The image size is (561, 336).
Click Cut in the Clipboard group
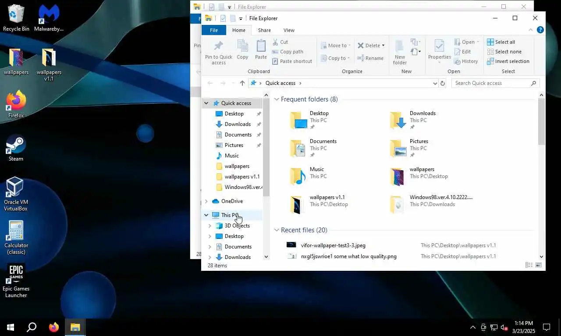pyautogui.click(x=280, y=42)
